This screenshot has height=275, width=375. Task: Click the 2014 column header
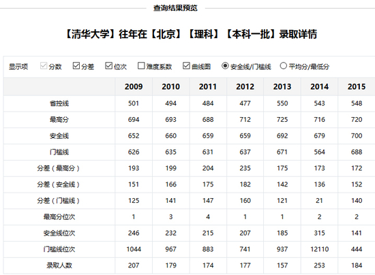pyautogui.click(x=320, y=86)
